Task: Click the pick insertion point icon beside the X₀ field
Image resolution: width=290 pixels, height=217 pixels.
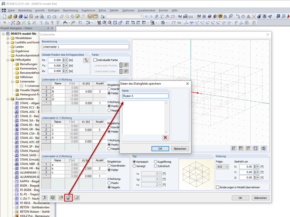Action: point(86,60)
